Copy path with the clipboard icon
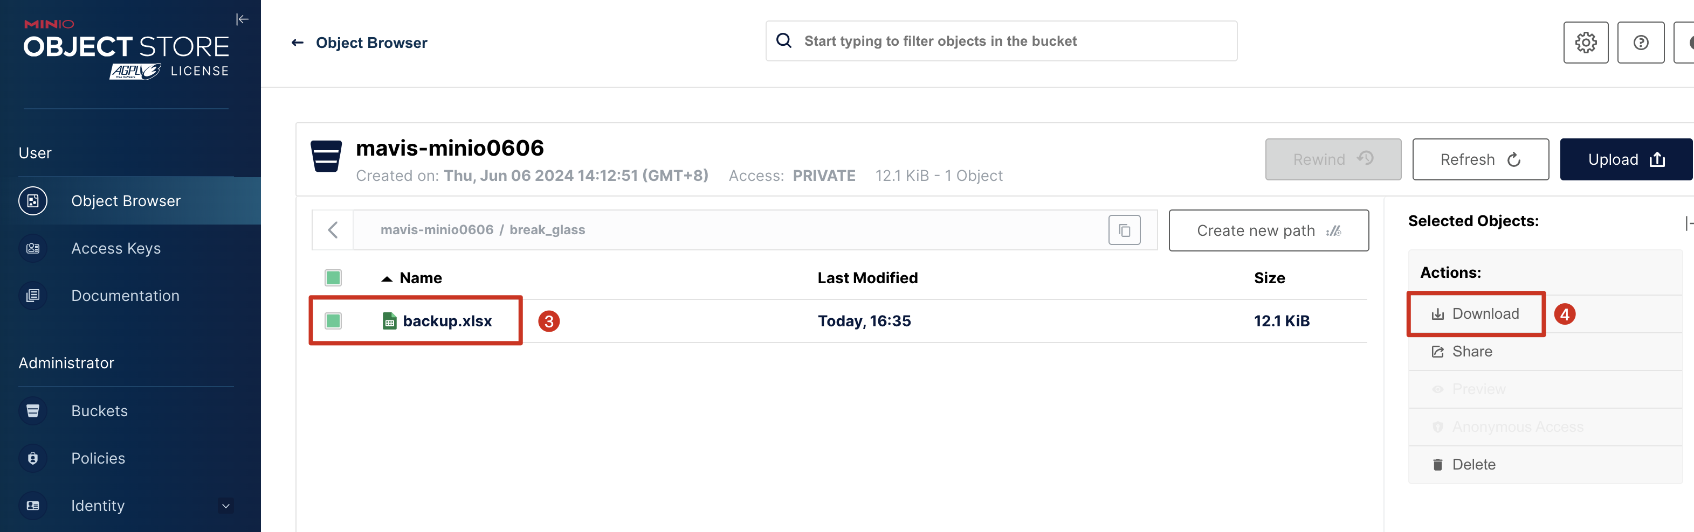This screenshot has height=532, width=1694. coord(1125,230)
